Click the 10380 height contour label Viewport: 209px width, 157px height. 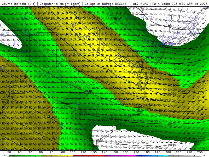[154, 100]
